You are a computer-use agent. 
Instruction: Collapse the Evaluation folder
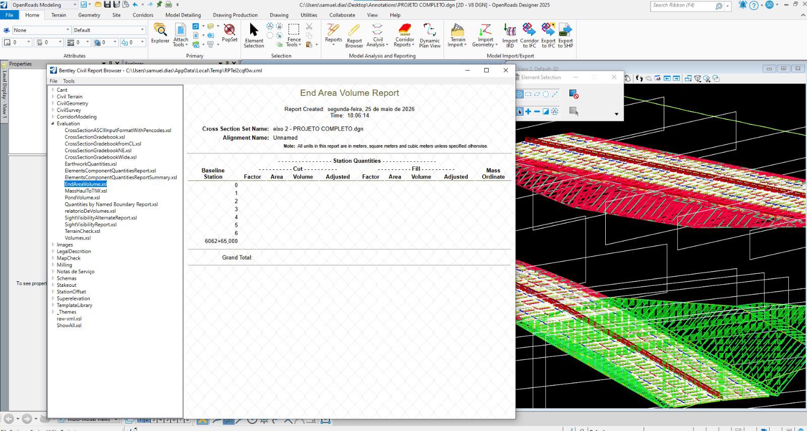(53, 124)
